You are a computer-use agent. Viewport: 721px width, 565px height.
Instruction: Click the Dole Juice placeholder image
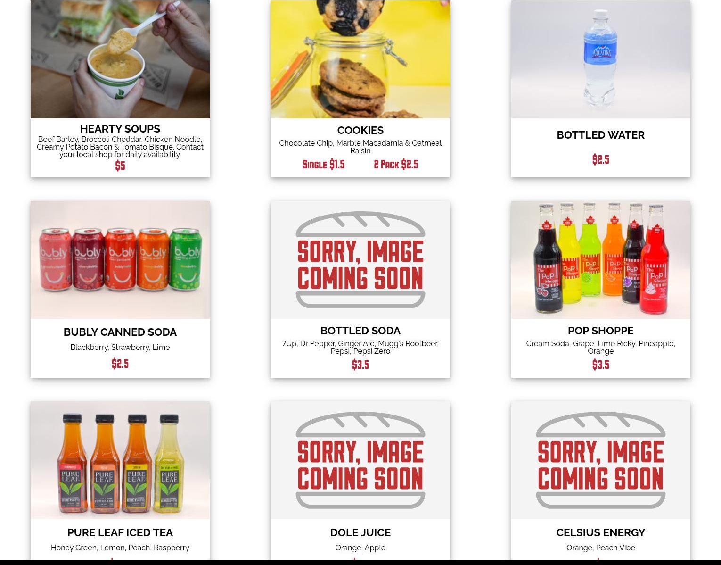[x=360, y=460]
